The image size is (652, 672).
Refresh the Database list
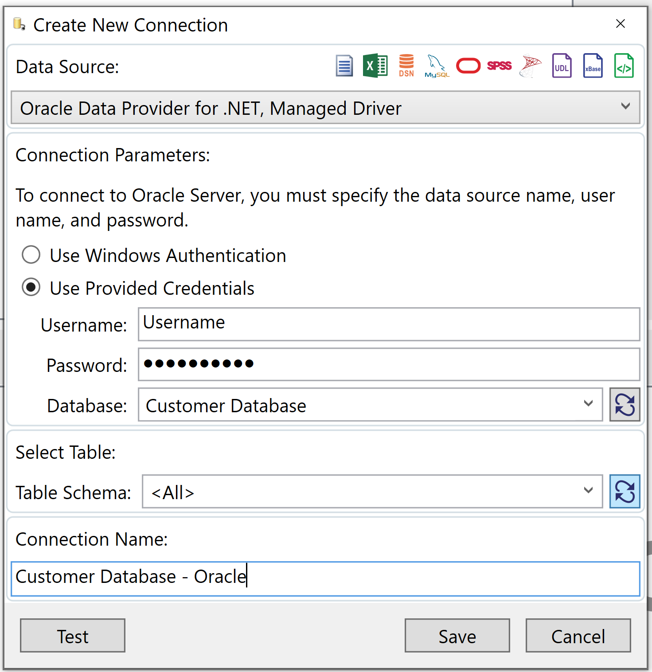point(625,404)
